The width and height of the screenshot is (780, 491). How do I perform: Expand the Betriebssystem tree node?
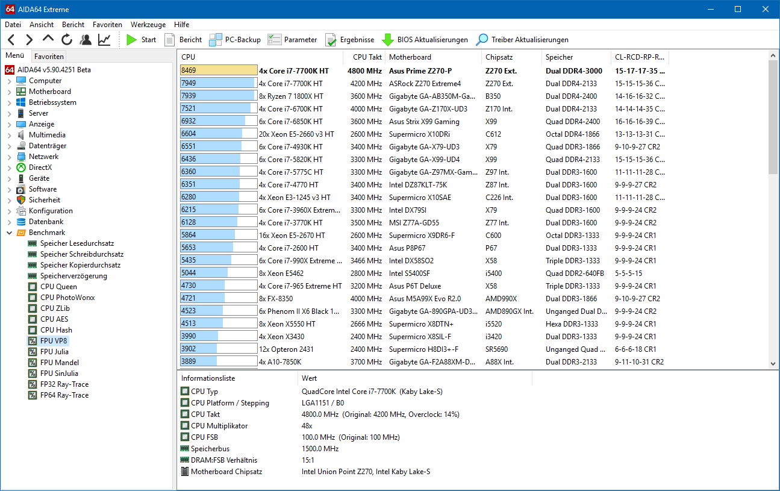point(9,102)
